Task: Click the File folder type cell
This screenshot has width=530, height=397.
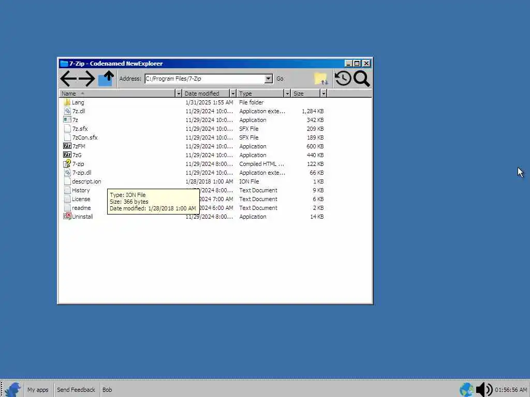Action: pos(252,102)
